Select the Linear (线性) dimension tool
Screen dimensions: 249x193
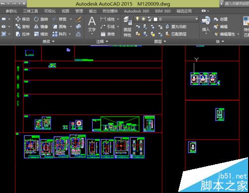(x=108, y=19)
